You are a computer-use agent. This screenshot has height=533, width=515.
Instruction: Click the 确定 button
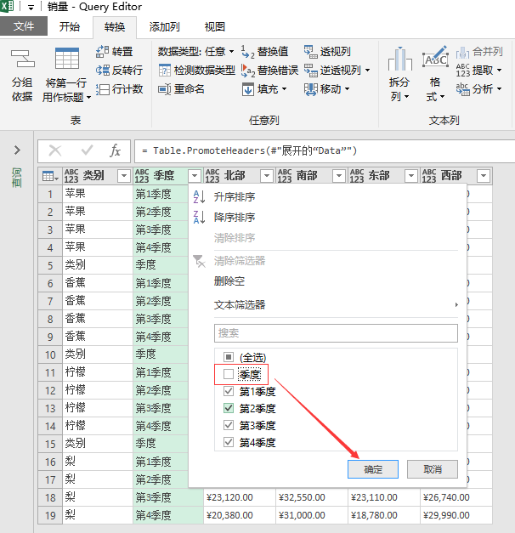pos(373,469)
